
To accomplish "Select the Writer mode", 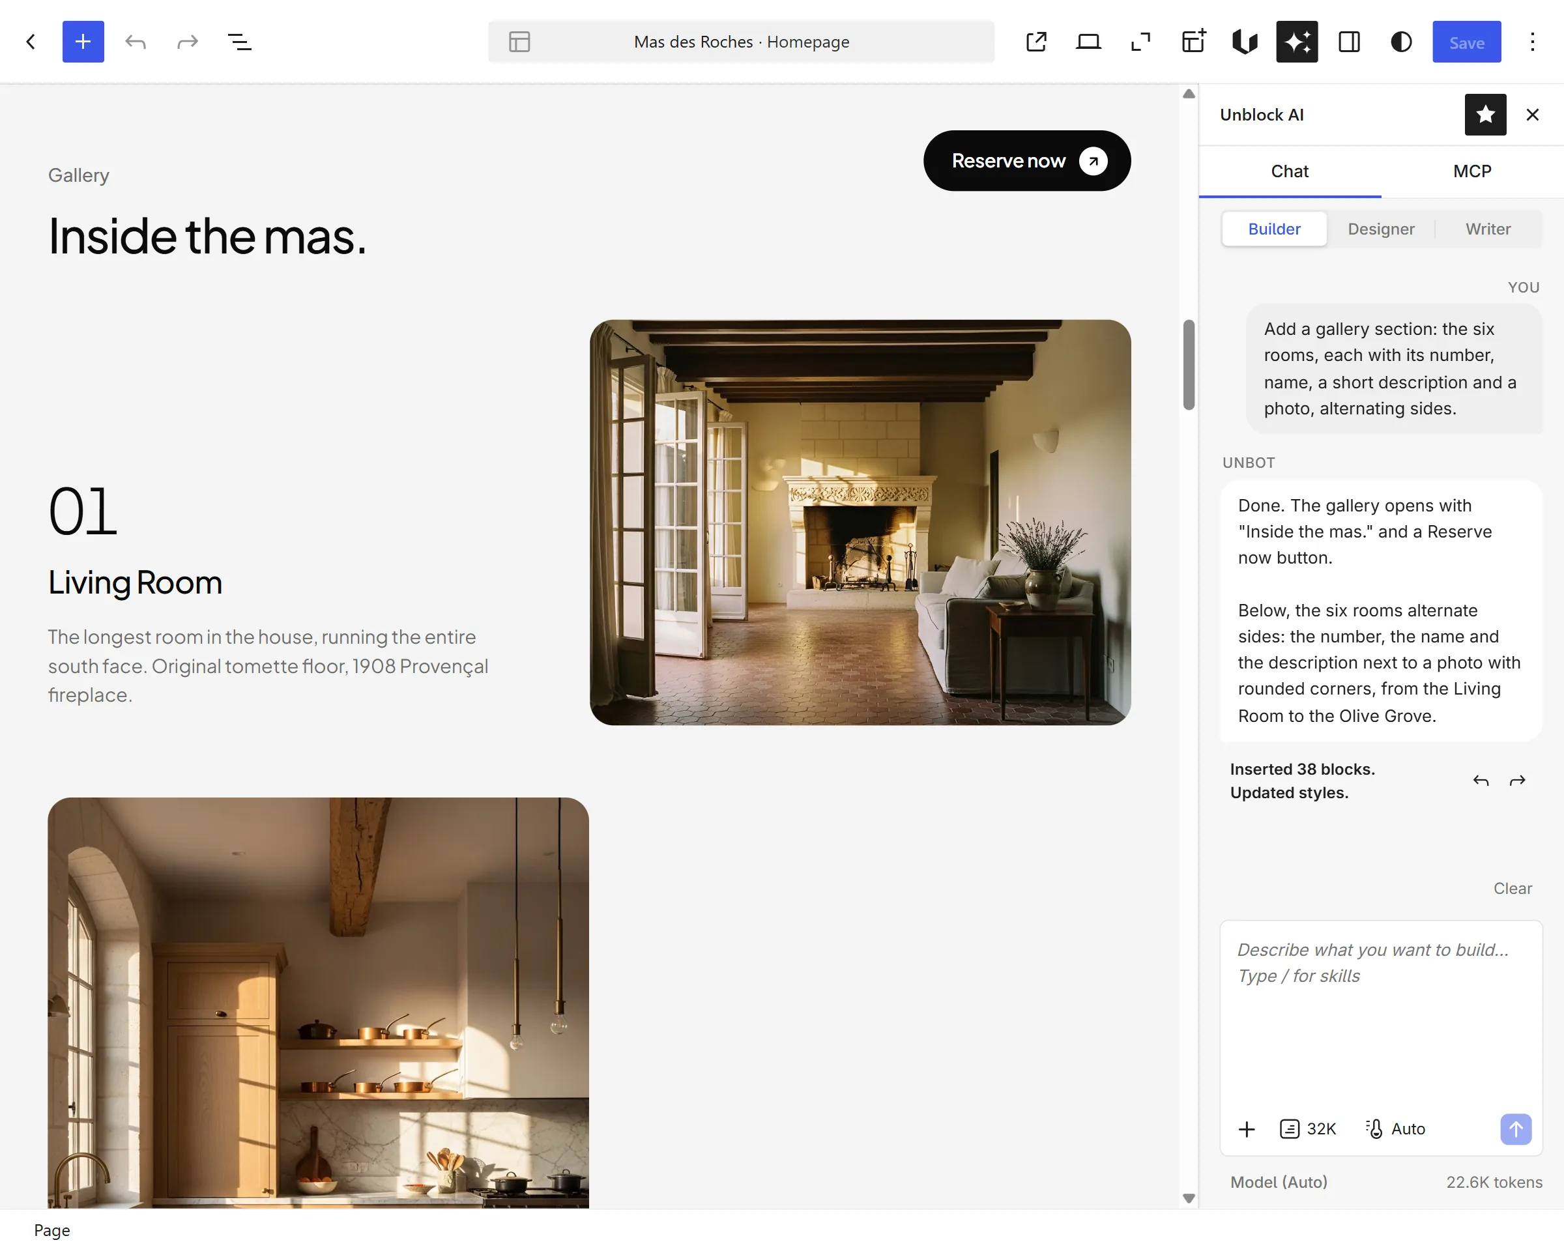I will pyautogui.click(x=1488, y=229).
